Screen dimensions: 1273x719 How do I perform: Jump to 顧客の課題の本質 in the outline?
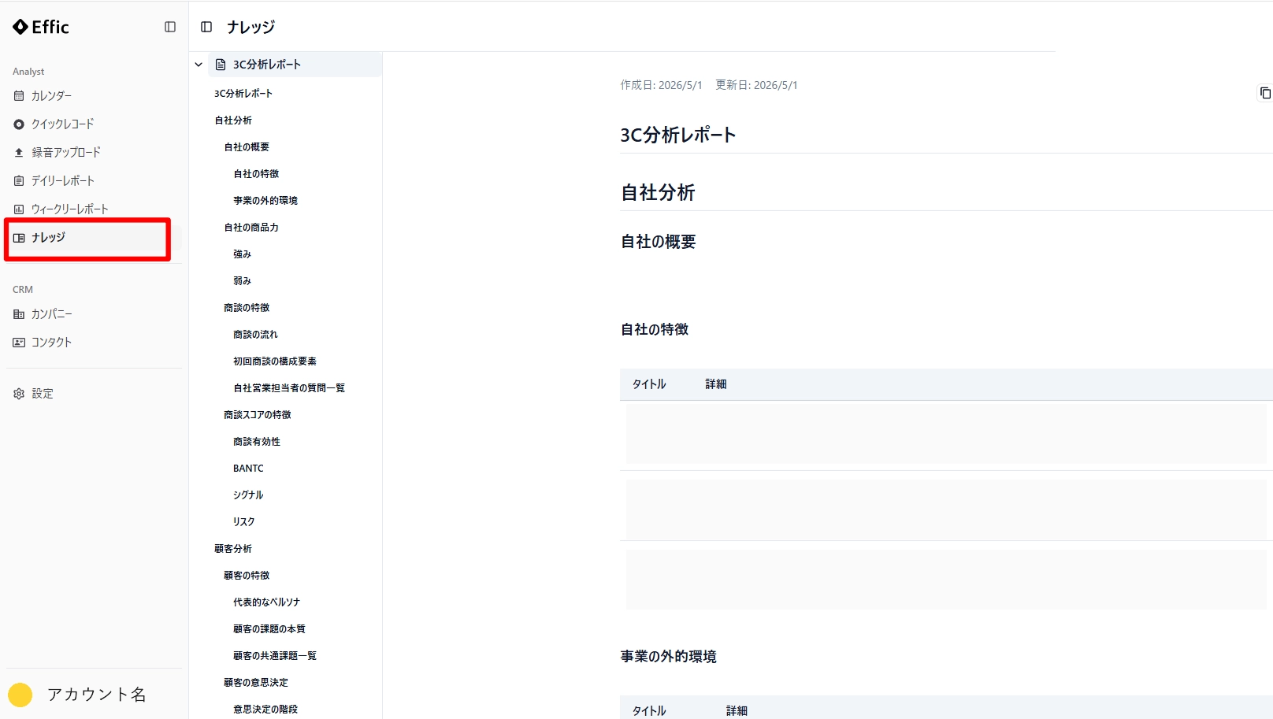coord(269,629)
